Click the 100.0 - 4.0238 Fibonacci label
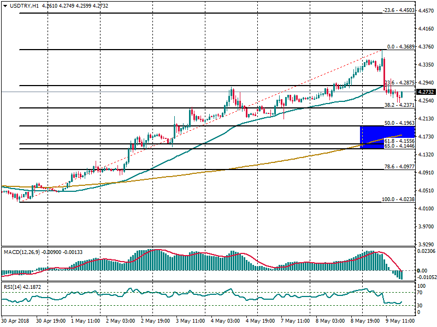The image size is (437, 327). click(398, 199)
